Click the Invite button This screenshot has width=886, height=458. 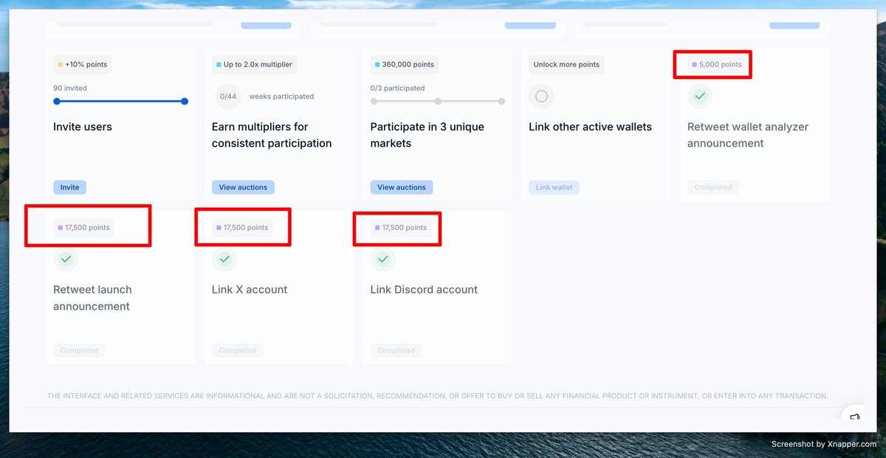69,187
